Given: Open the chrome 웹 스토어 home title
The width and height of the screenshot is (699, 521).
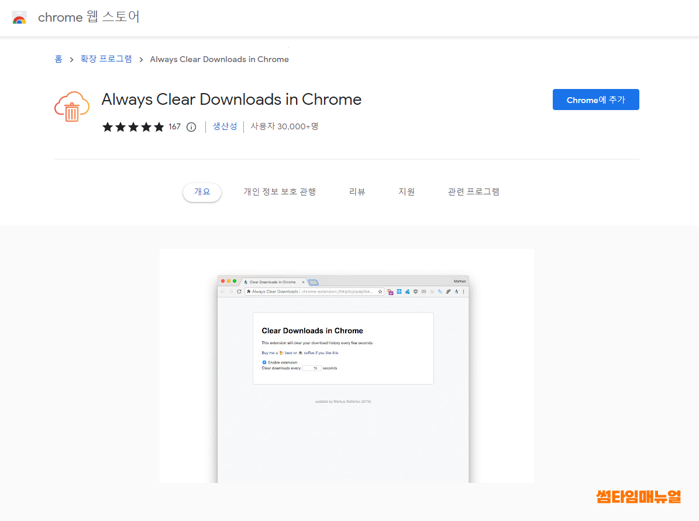Looking at the screenshot, I should 89,17.
